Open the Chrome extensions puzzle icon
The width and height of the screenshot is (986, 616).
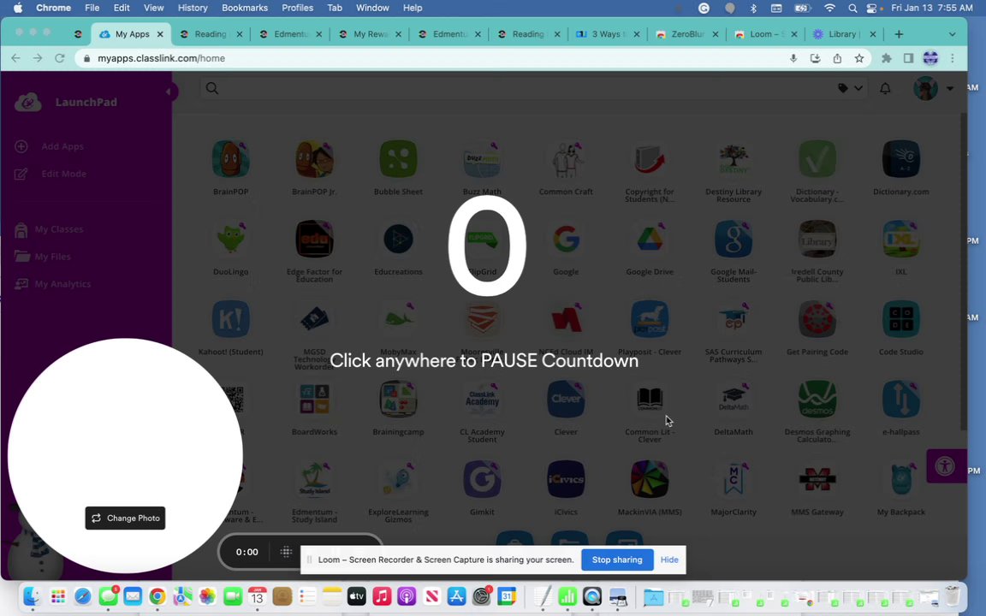887,58
